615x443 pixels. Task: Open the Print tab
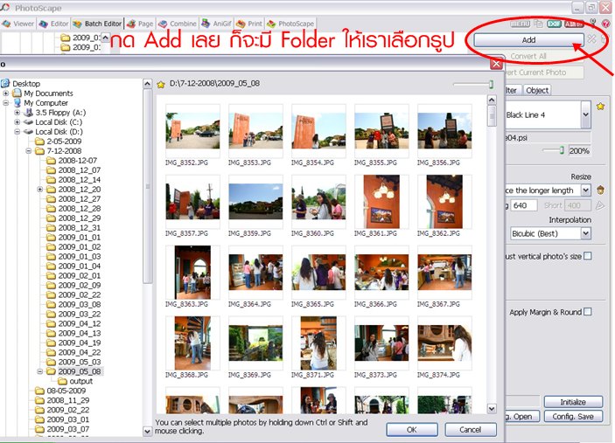point(249,24)
